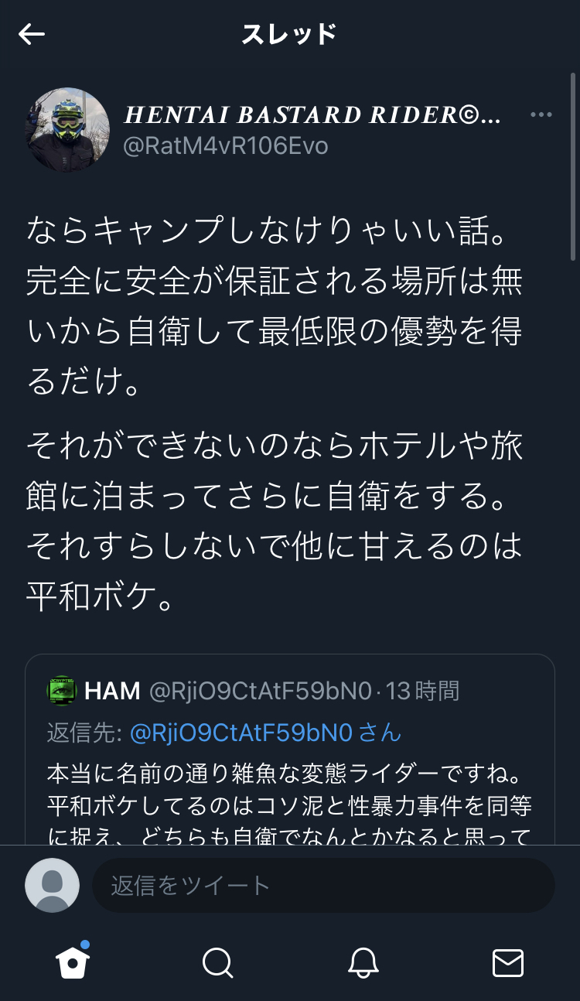Focus the 返信をツイート reply field
The width and height of the screenshot is (580, 1001).
click(323, 885)
